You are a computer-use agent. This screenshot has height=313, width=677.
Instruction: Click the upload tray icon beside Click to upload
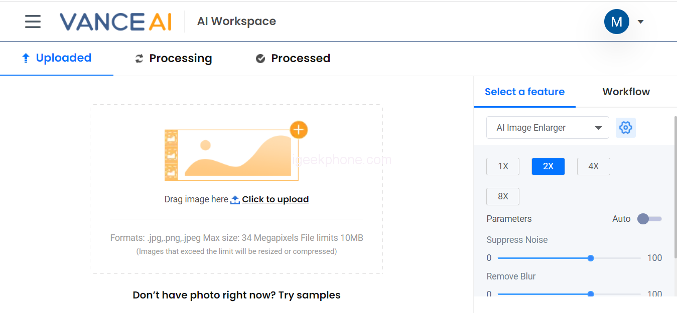click(x=235, y=200)
